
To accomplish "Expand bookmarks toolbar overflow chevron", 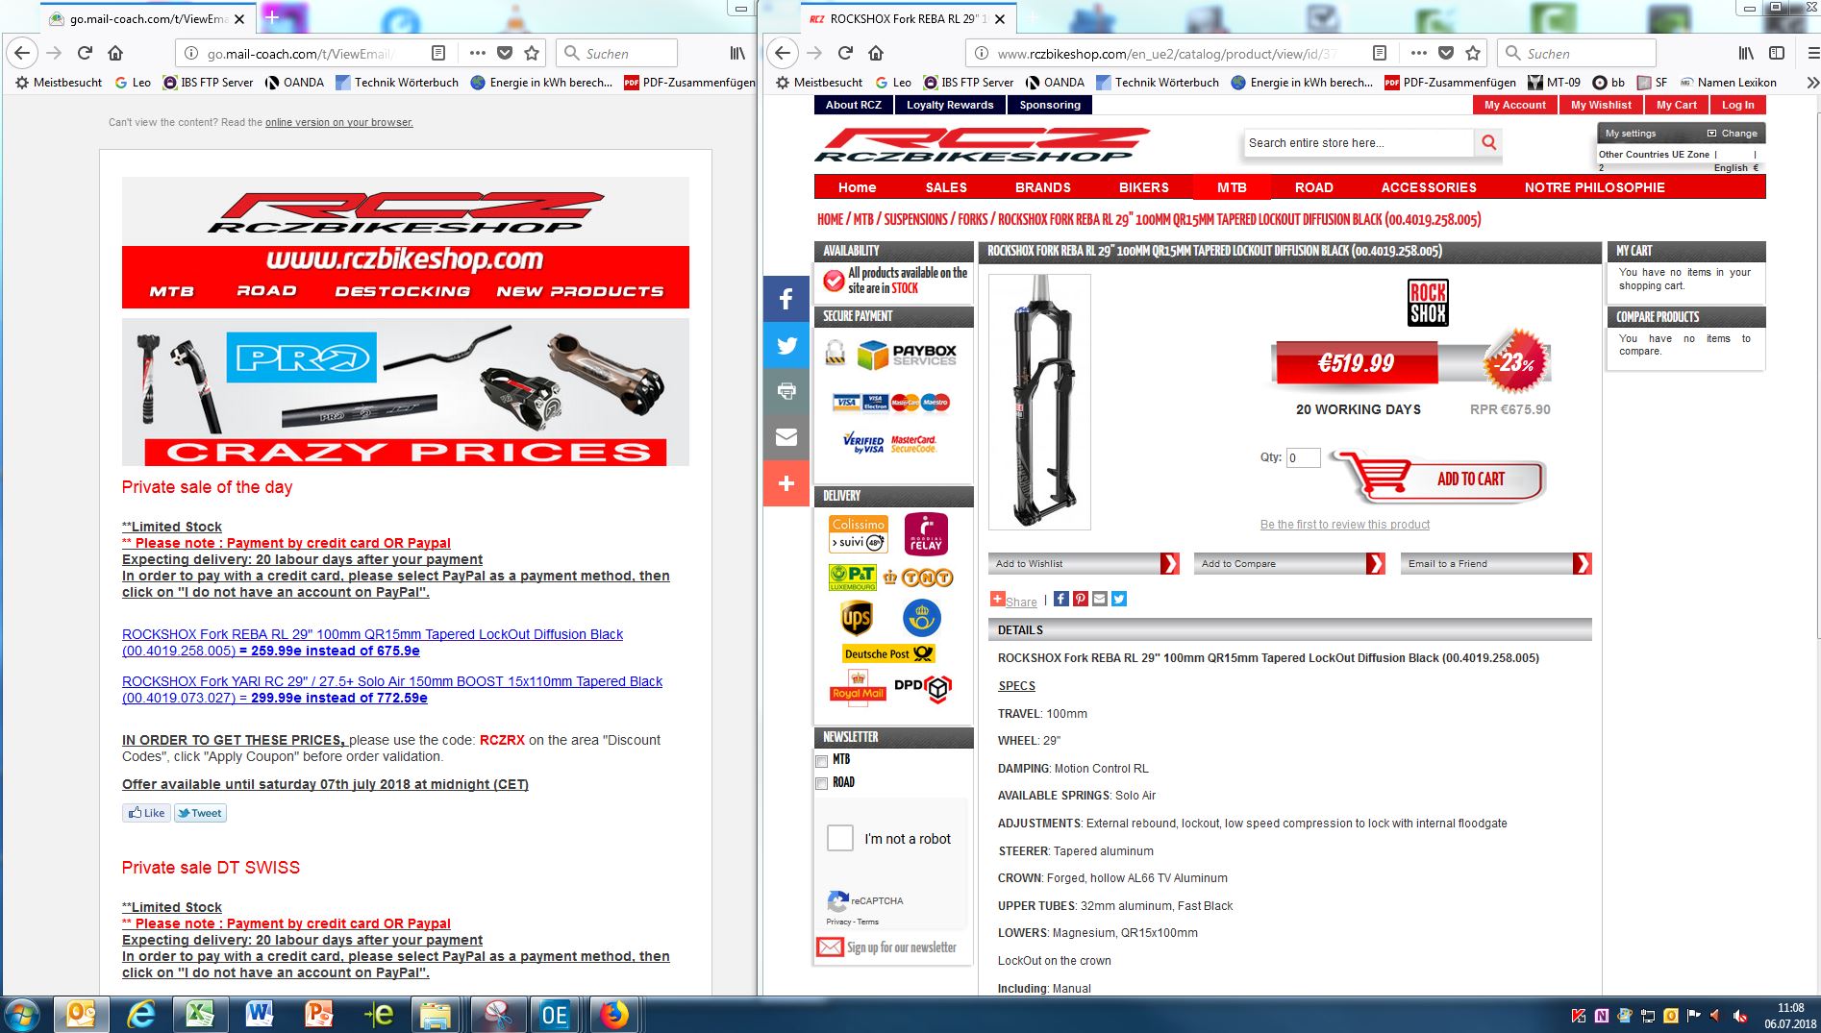I will pyautogui.click(x=1812, y=83).
